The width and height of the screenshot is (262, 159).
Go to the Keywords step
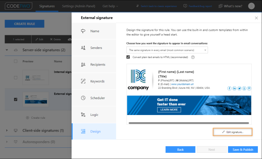coord(94,81)
